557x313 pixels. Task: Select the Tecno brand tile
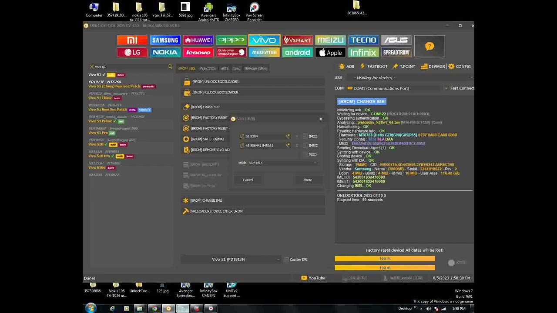pyautogui.click(x=363, y=40)
